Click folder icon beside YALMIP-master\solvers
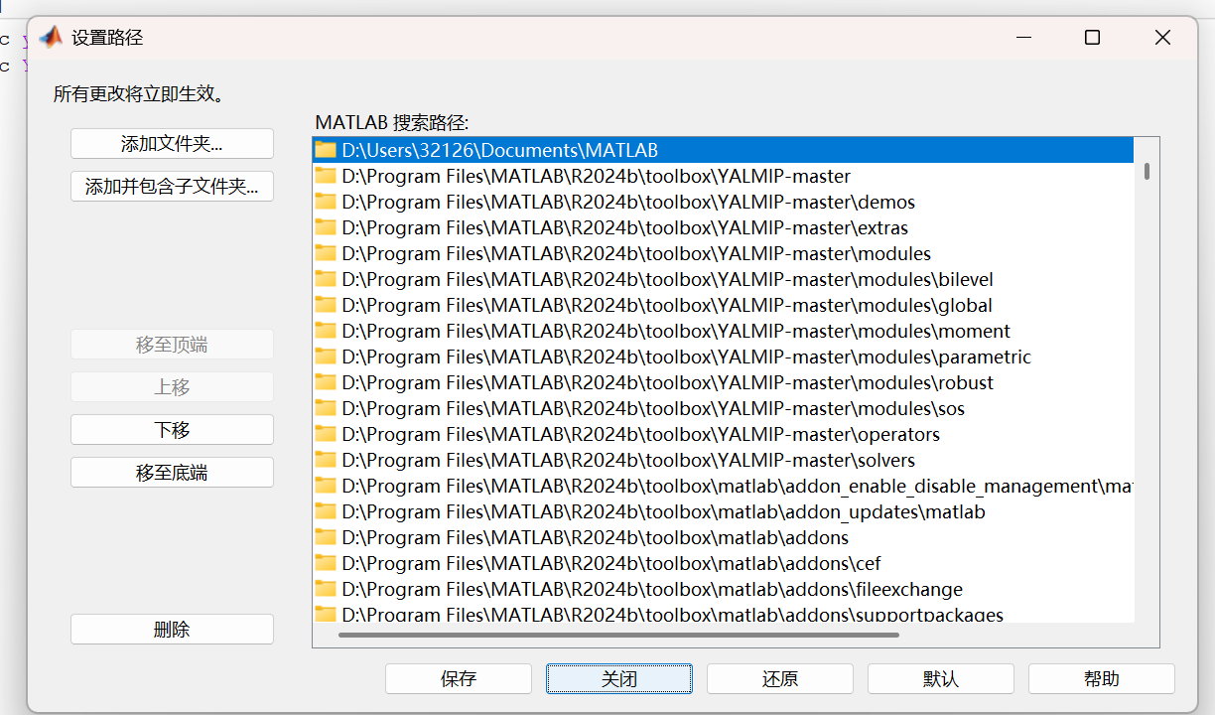Viewport: 1215px width, 715px height. pos(326,460)
